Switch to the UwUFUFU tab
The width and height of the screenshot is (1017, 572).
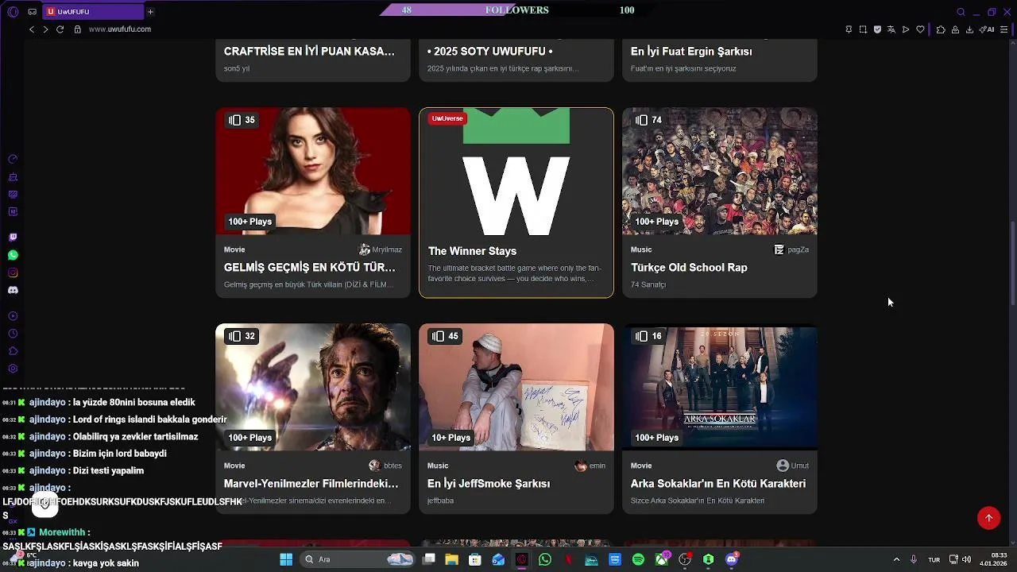pyautogui.click(x=91, y=12)
